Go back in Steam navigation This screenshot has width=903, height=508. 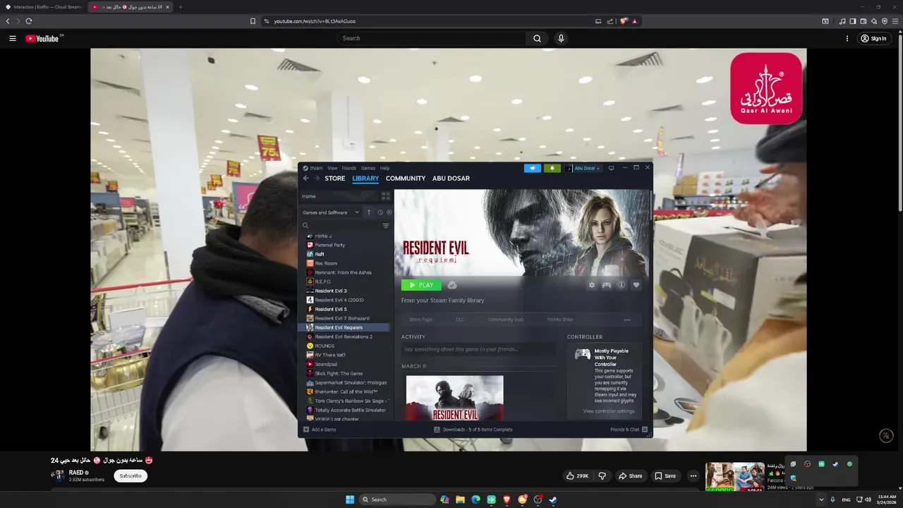[305, 179]
